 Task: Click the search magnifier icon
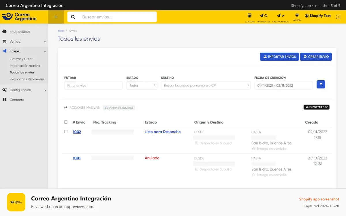(73, 17)
